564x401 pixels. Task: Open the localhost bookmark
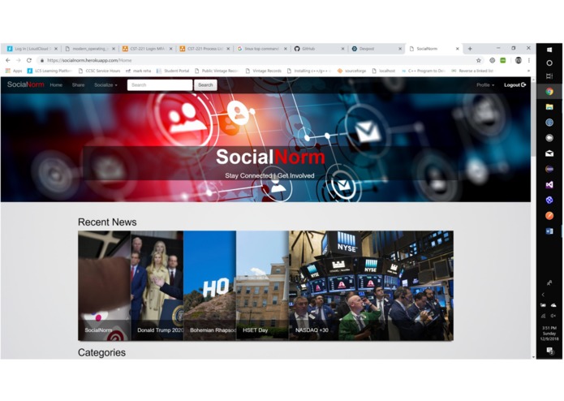(x=384, y=71)
